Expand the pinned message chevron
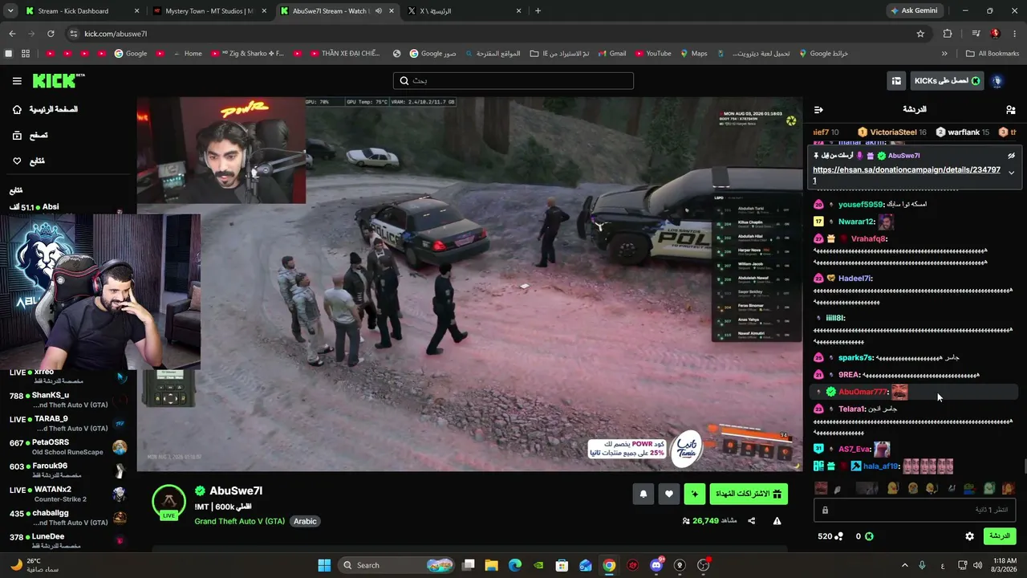The height and width of the screenshot is (578, 1027). [1011, 173]
